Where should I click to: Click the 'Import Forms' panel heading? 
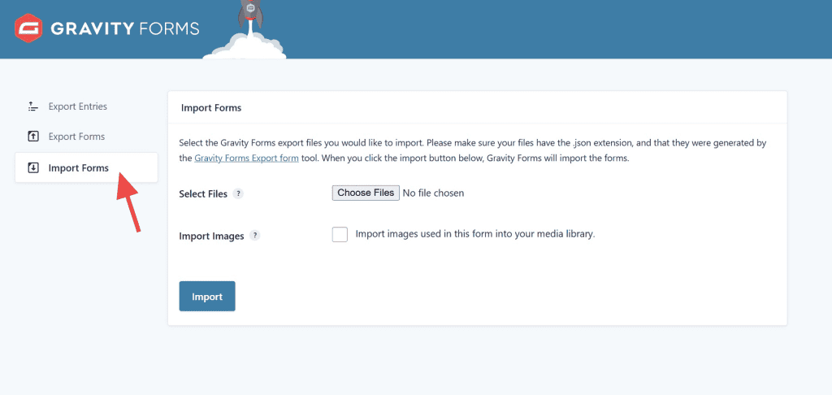(x=211, y=108)
